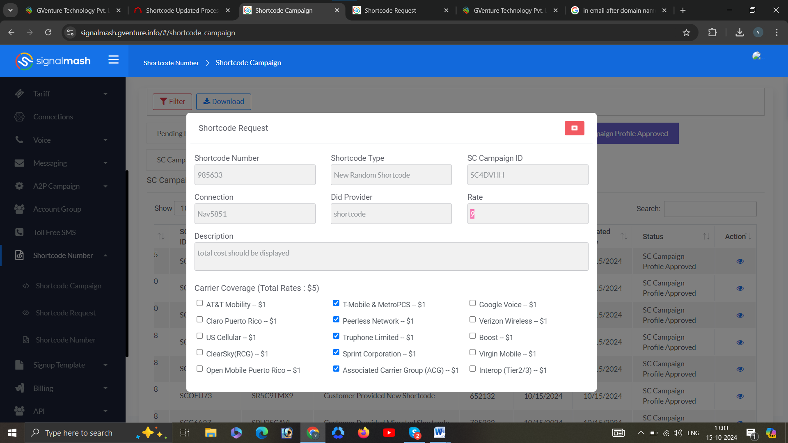Viewport: 788px width, 443px height.
Task: Click the Download button
Action: tap(224, 102)
